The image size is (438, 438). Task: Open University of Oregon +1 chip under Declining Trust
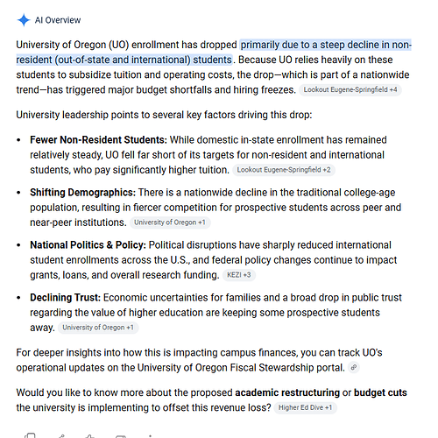(98, 328)
